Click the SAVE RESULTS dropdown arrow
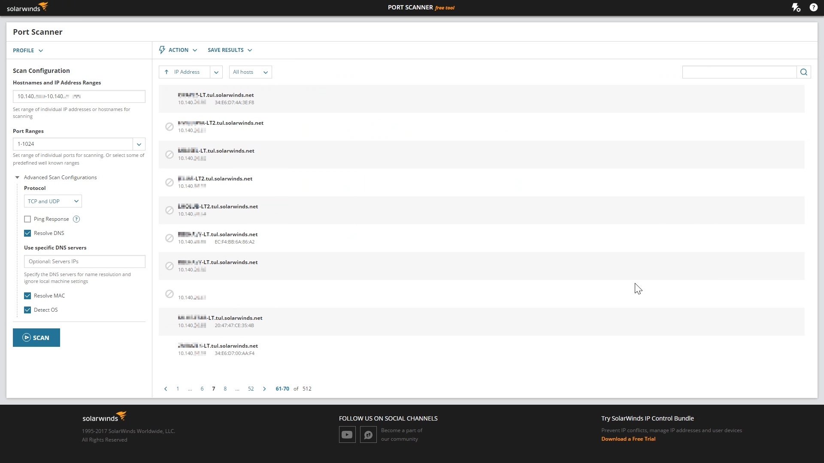 point(250,50)
